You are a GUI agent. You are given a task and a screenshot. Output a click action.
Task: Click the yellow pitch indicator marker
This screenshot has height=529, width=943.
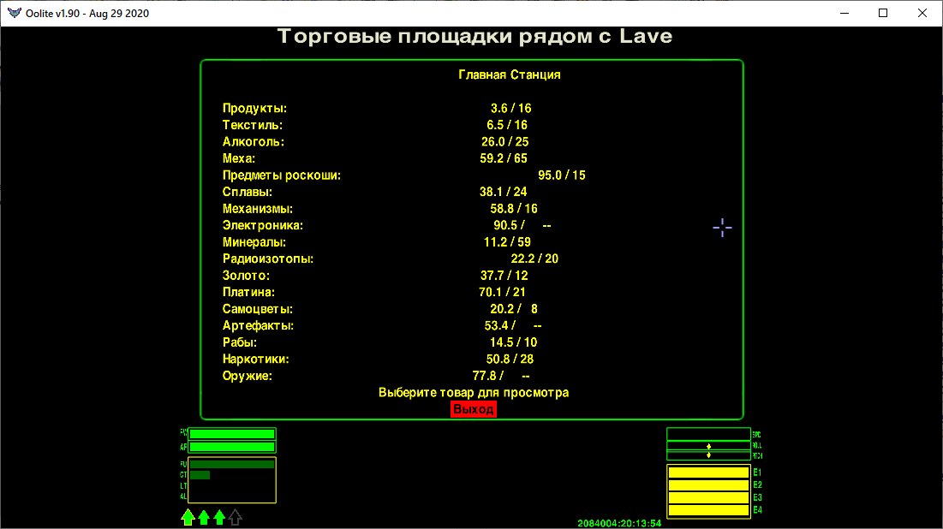click(x=708, y=455)
